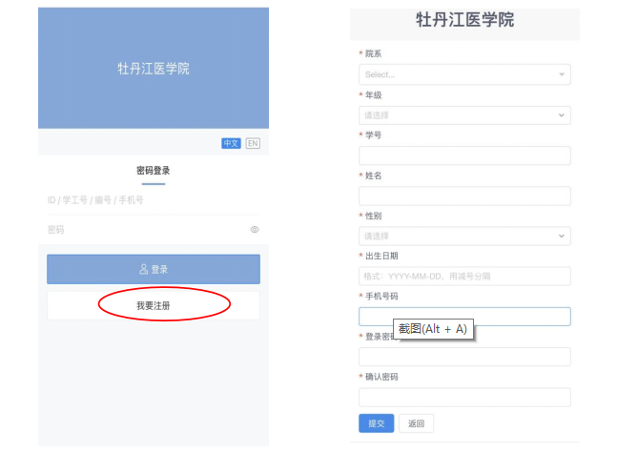Click the 密码 password field

[143, 230]
